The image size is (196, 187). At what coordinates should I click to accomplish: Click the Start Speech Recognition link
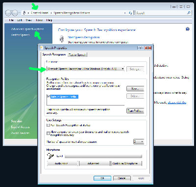pyautogui.click(x=84, y=37)
